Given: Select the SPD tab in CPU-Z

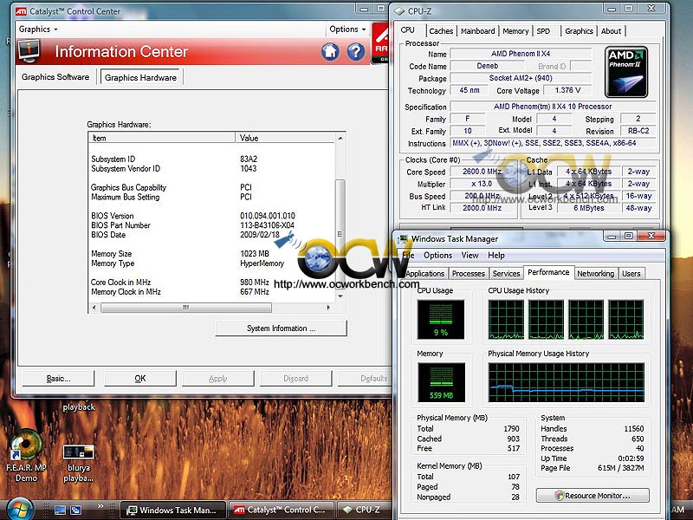Looking at the screenshot, I should [x=543, y=31].
